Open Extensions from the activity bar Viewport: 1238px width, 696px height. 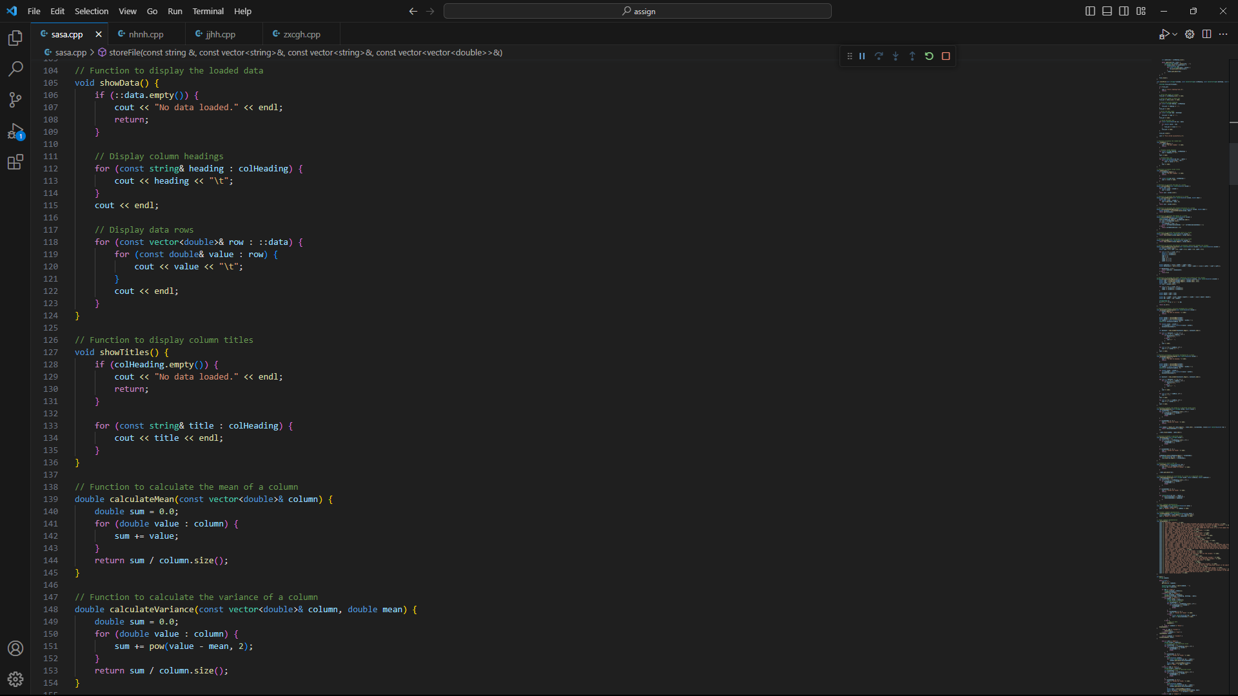coord(15,162)
